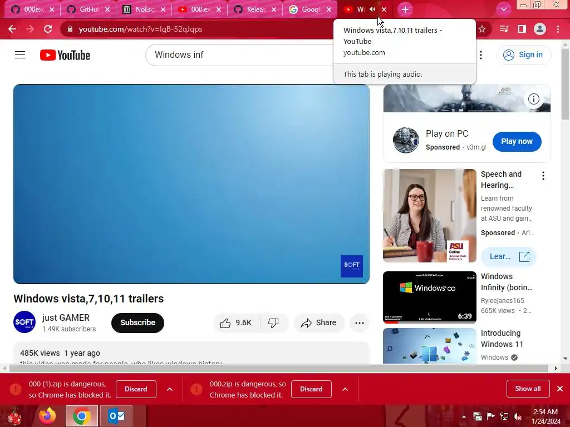This screenshot has height=427, width=570.
Task: Open the Chrome profile avatar
Action: pyautogui.click(x=540, y=29)
